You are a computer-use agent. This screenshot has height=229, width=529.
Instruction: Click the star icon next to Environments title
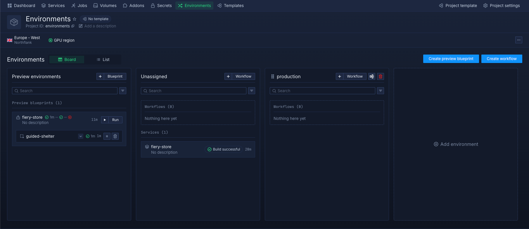click(x=75, y=19)
